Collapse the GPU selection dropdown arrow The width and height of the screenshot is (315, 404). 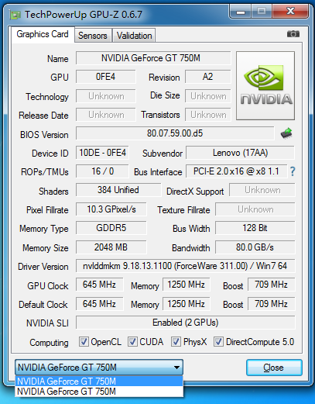point(176,368)
